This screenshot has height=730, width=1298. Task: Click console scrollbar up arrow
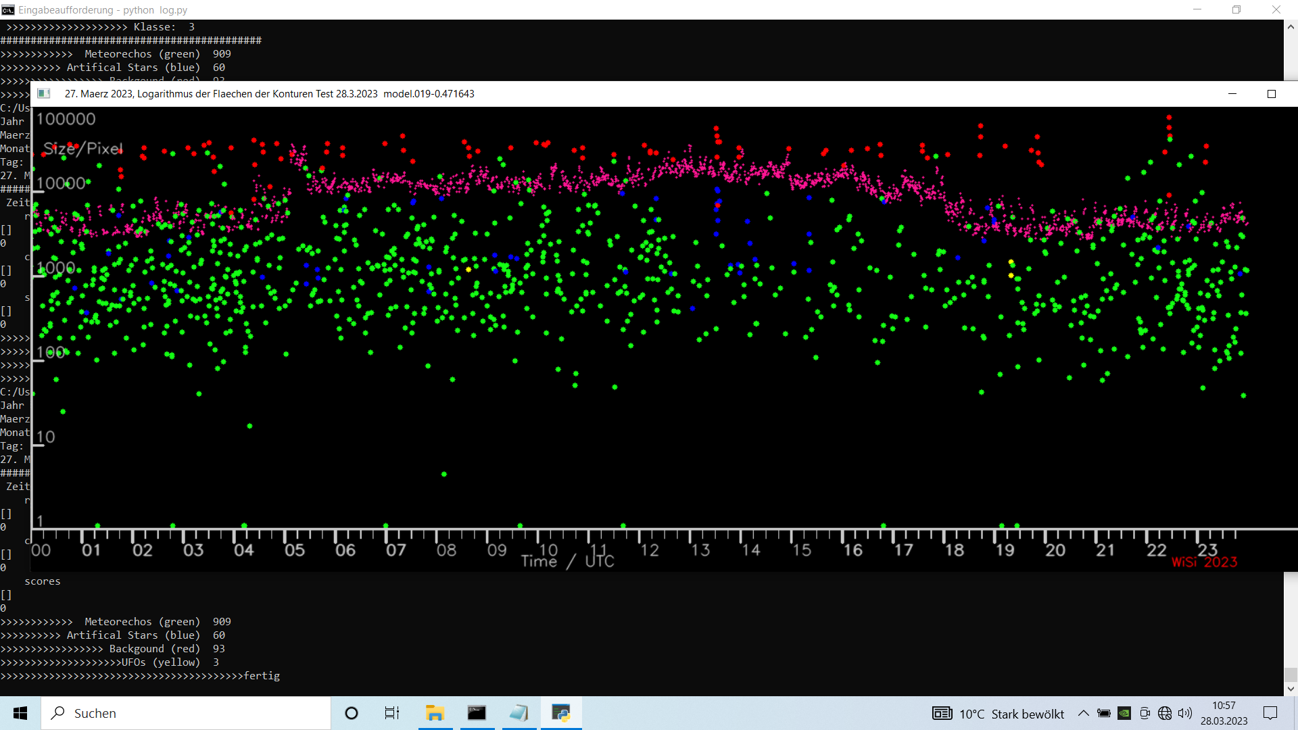pos(1291,27)
